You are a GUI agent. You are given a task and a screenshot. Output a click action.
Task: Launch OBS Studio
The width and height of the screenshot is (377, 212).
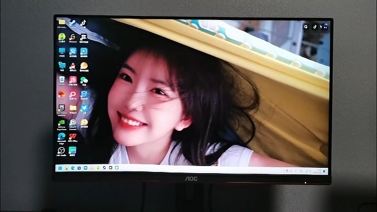pos(61,151)
